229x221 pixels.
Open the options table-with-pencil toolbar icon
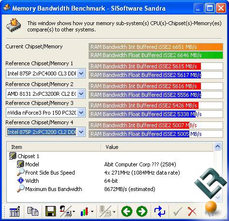pyautogui.click(x=15, y=211)
